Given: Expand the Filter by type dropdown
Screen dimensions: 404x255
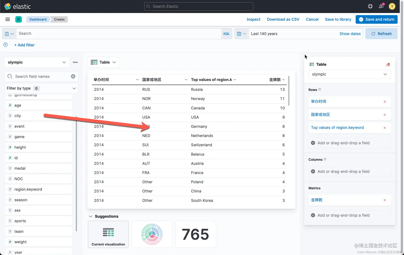Looking at the screenshot, I should [41, 88].
